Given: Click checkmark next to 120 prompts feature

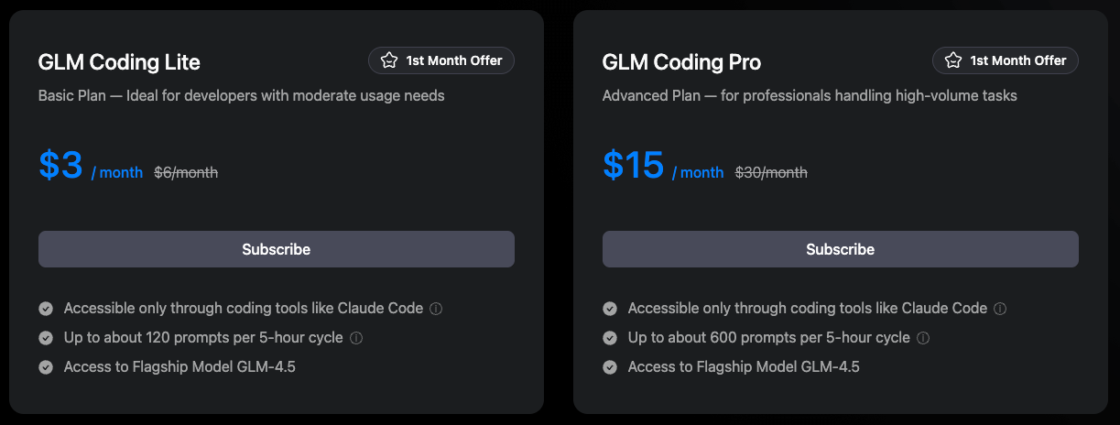Looking at the screenshot, I should pyautogui.click(x=46, y=338).
